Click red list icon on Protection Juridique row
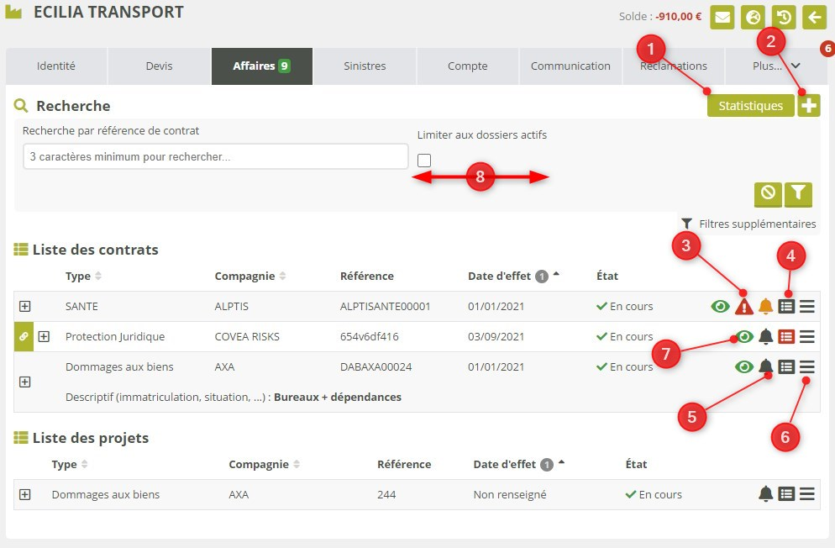 coord(786,337)
